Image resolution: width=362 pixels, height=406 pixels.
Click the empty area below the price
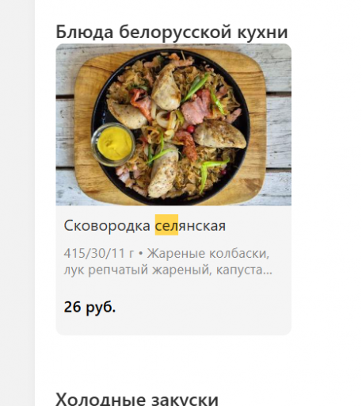tap(173, 326)
